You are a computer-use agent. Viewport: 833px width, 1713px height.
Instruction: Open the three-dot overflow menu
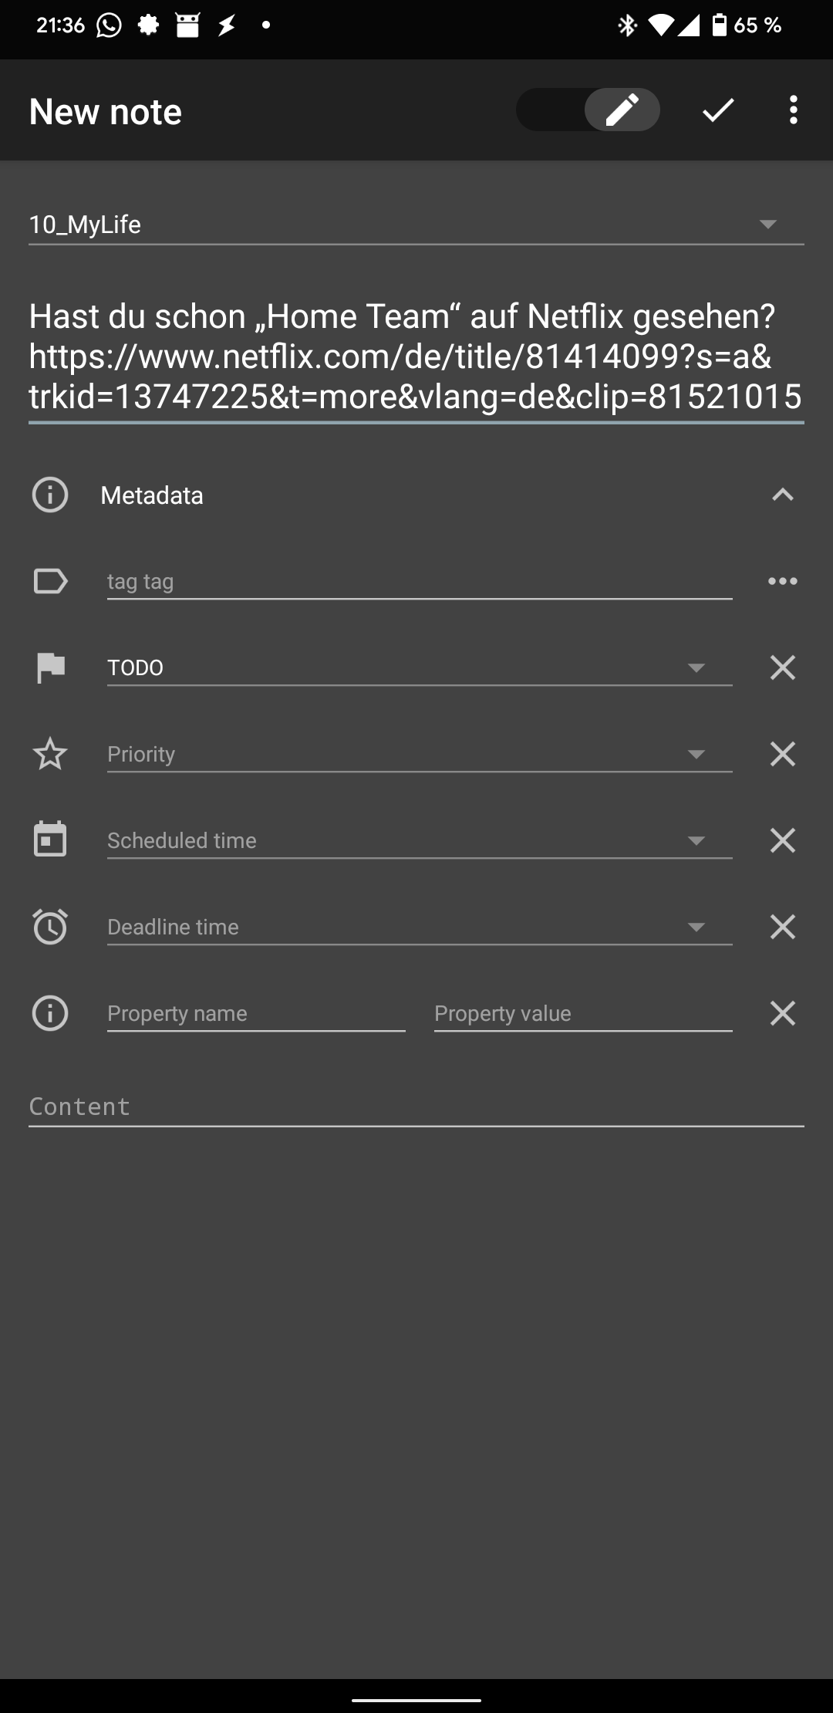[x=793, y=110]
